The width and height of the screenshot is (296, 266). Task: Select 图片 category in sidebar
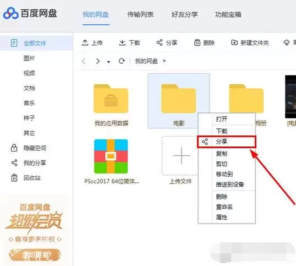29,58
